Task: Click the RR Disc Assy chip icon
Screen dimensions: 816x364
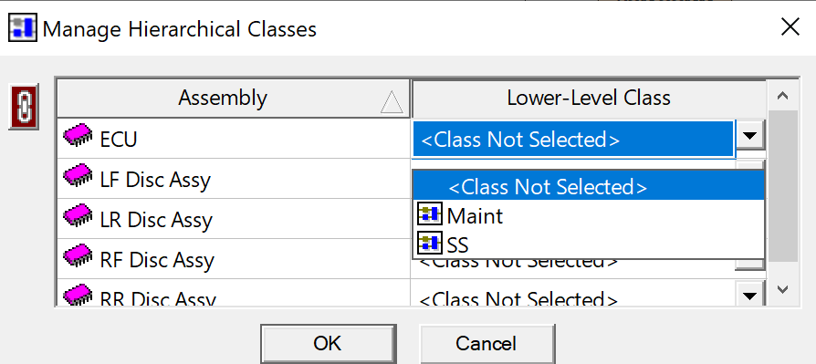Action: [78, 295]
